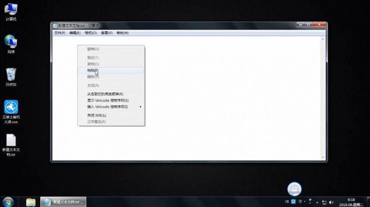Click the scrollbar up arrow in Notepad
The image size is (370, 207).
323,39
